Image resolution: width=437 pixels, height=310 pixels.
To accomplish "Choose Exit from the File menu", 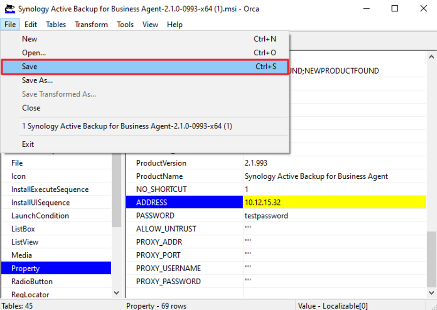I will coord(145,144).
